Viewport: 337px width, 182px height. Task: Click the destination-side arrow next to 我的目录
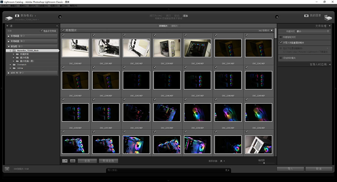(x=276, y=17)
